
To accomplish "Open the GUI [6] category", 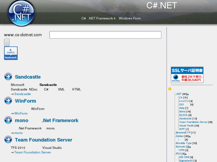I will click(181, 105).
